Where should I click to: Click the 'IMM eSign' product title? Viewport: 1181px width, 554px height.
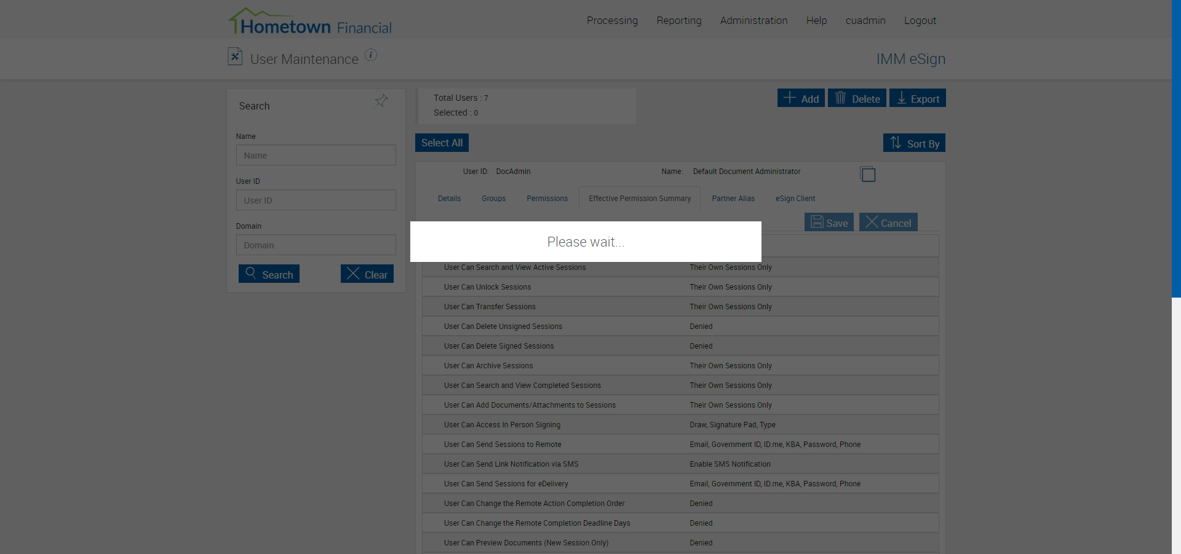(x=911, y=59)
